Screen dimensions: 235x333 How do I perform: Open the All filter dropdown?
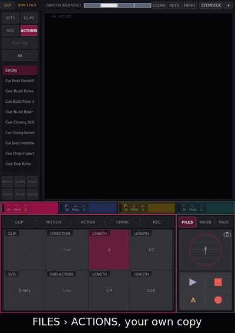20,56
